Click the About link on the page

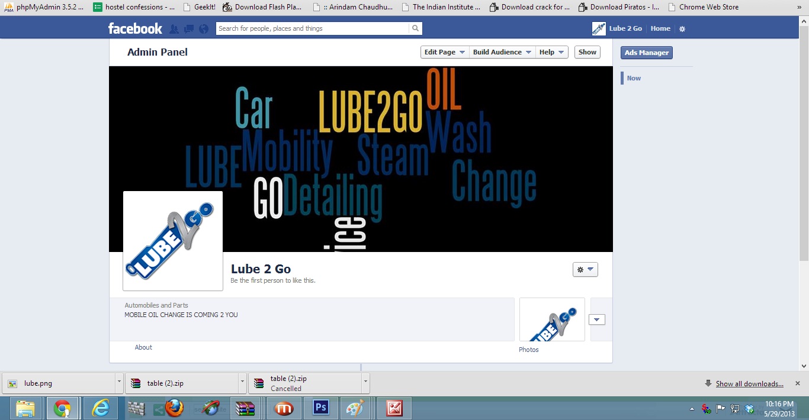point(143,347)
